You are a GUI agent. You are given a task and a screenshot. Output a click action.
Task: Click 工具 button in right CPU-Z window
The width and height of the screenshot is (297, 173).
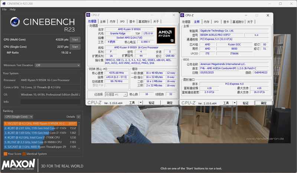pyautogui.click(x=226, y=103)
